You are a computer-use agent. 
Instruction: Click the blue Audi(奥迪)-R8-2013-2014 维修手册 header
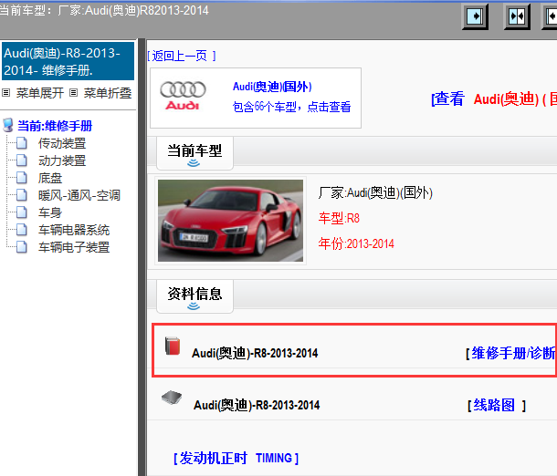coord(68,61)
